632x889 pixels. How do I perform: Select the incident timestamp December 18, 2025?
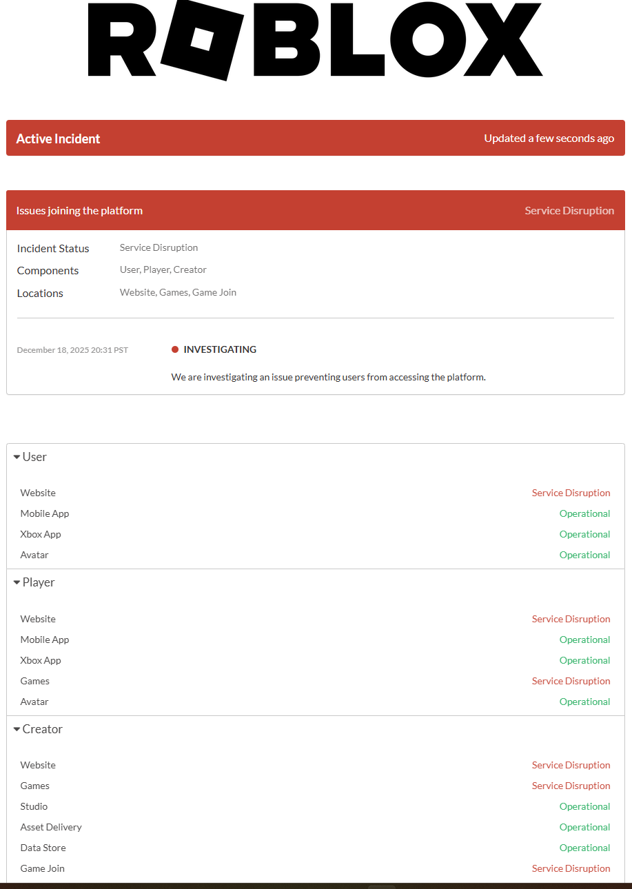pos(72,350)
